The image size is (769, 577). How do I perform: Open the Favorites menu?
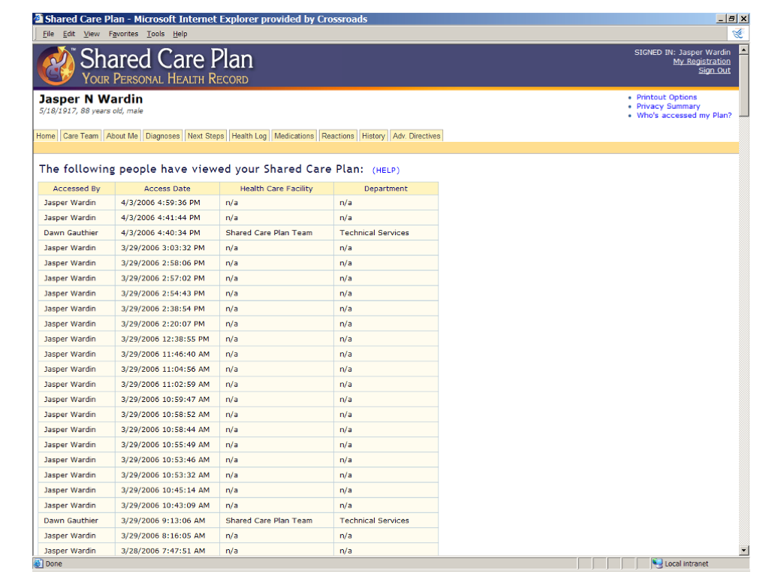(x=123, y=34)
